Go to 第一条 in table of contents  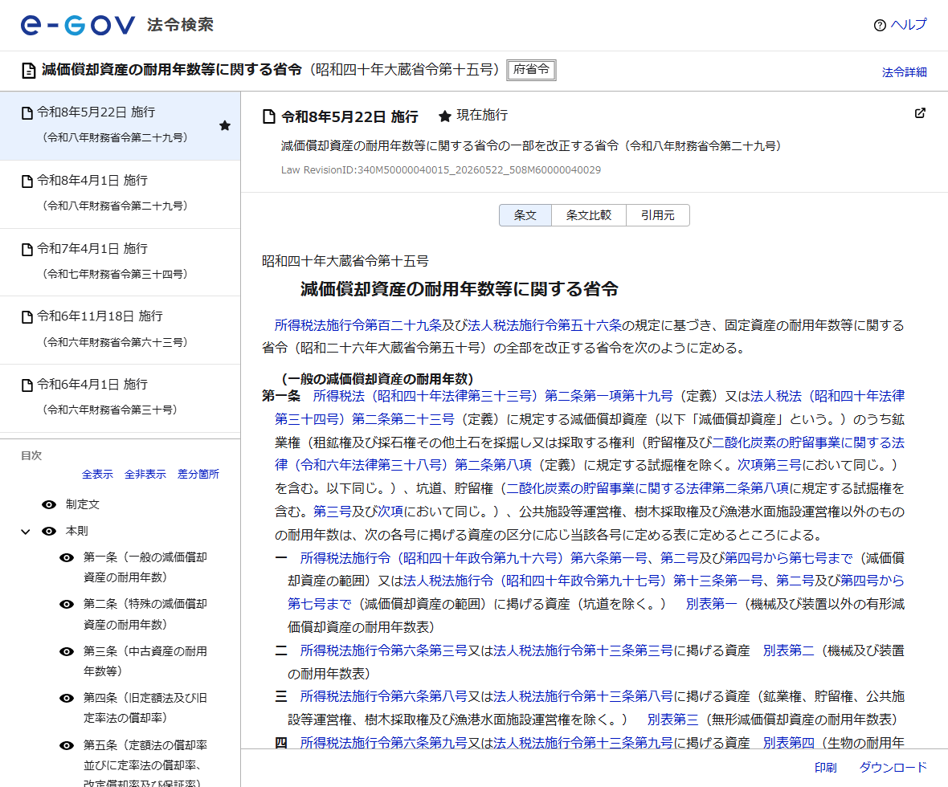pyautogui.click(x=145, y=567)
